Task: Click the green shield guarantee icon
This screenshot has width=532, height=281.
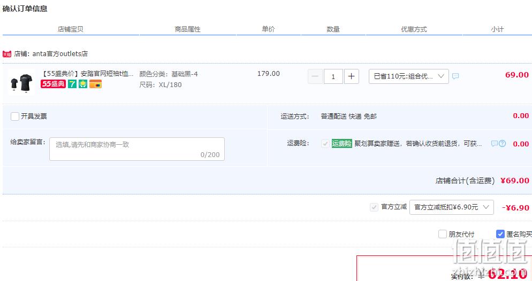Action: point(83,84)
